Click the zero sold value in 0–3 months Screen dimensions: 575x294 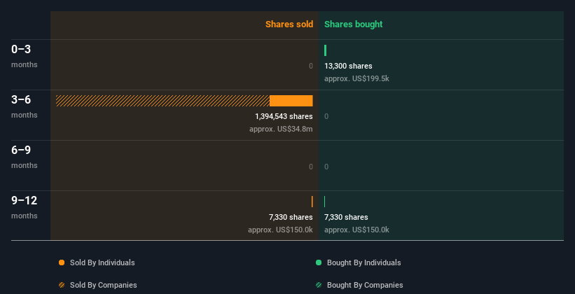[x=311, y=66]
